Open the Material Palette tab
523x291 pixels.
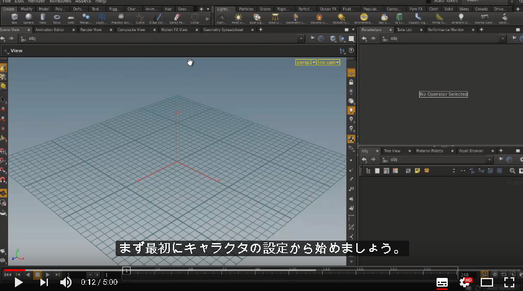[430, 150]
